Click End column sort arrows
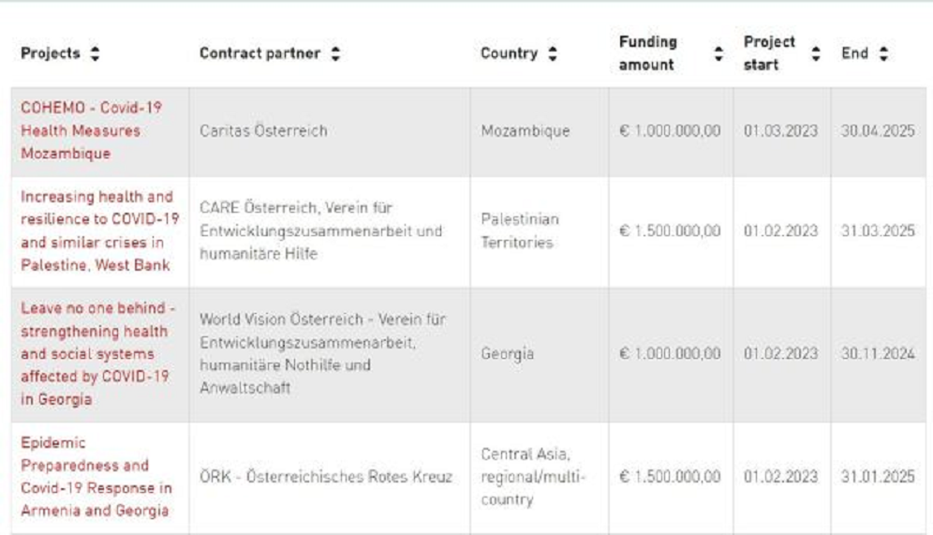This screenshot has height=535, width=933. [x=882, y=54]
